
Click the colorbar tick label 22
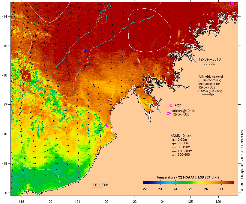click(x=145, y=189)
